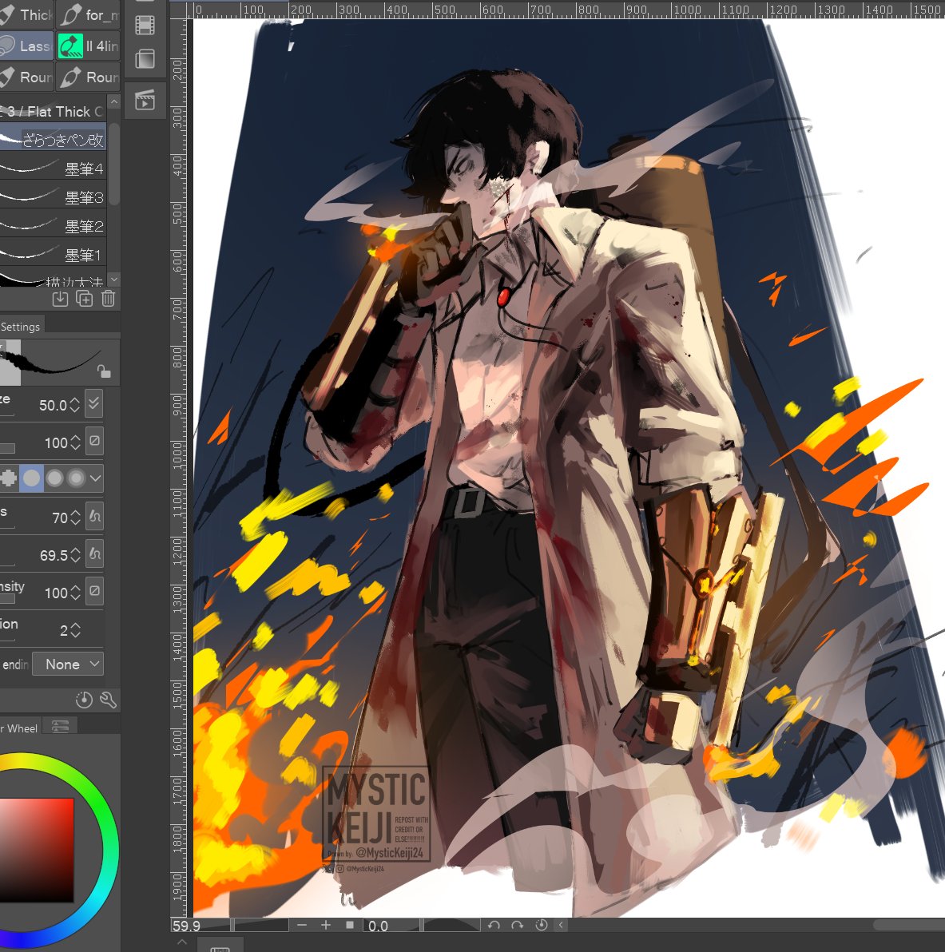Click the brush list vertical scrollbar thumb
The height and width of the screenshot is (952, 945).
coord(113,164)
